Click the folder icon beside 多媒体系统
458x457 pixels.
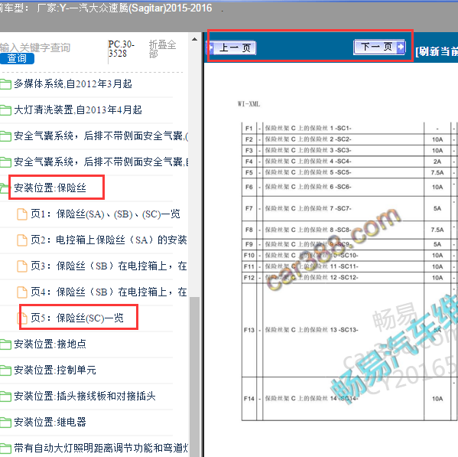[5, 84]
